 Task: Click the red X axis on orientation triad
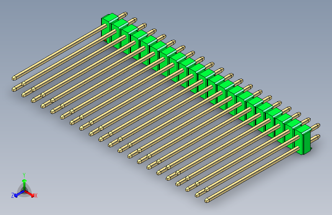[x=29, y=194]
